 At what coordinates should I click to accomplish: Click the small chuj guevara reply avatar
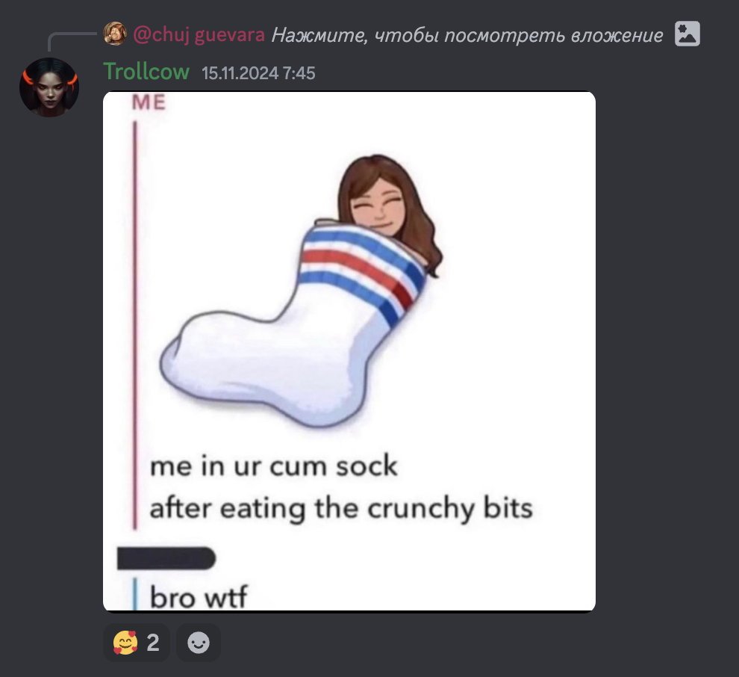point(115,34)
